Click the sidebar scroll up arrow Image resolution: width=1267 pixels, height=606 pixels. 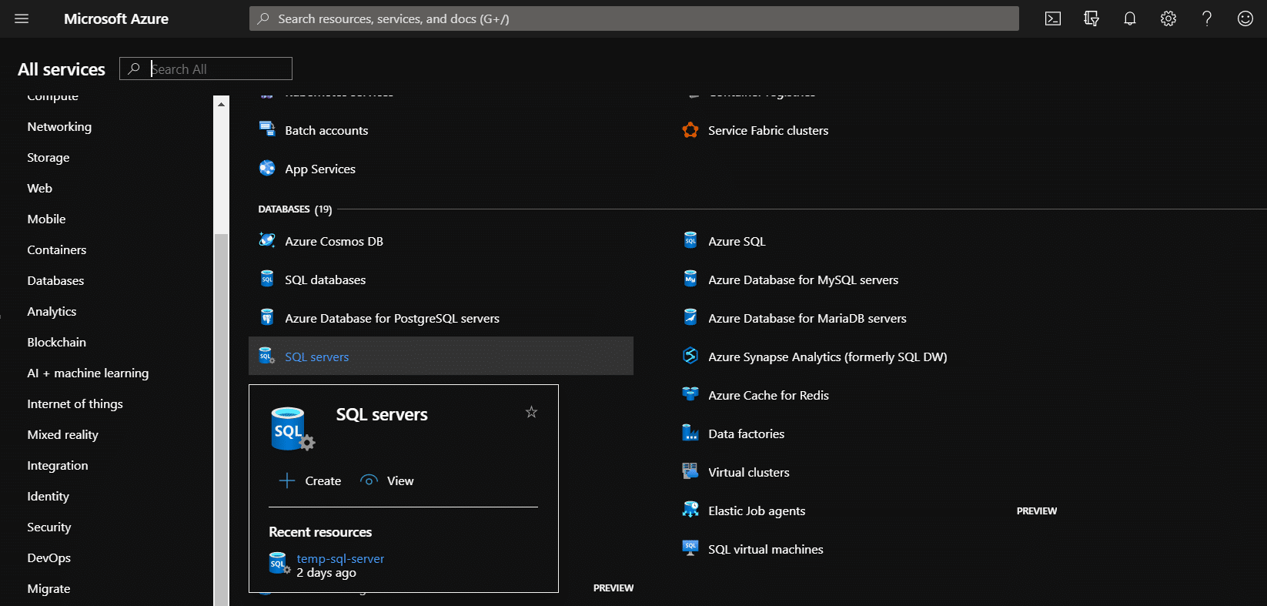[x=222, y=104]
